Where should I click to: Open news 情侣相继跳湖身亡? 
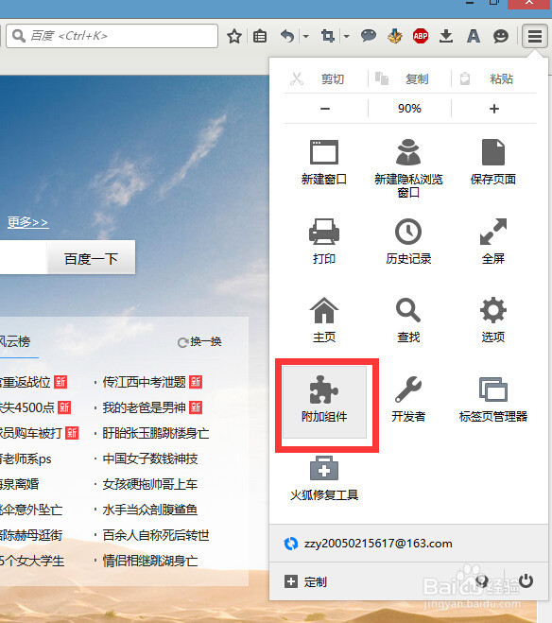[x=150, y=561]
